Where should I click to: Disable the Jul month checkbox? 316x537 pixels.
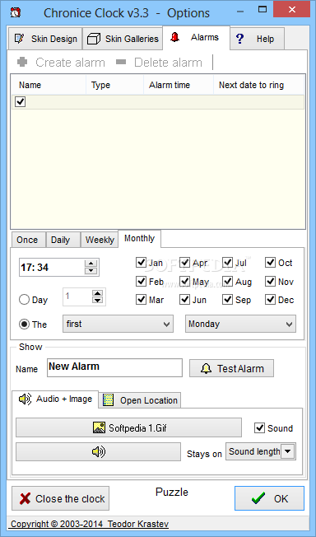coord(228,263)
